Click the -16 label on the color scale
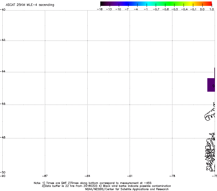217x191 pixels. 100,9
